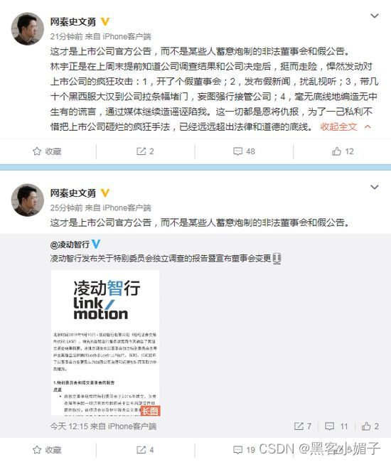Open the @凌动智行 profile link
The width and height of the screenshot is (391, 462).
[x=70, y=245]
